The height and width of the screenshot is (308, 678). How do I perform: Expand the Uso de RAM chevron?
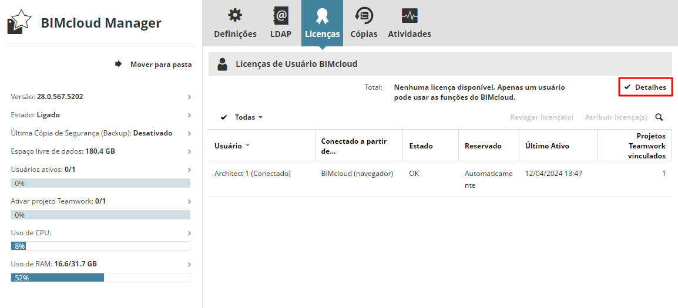click(189, 264)
